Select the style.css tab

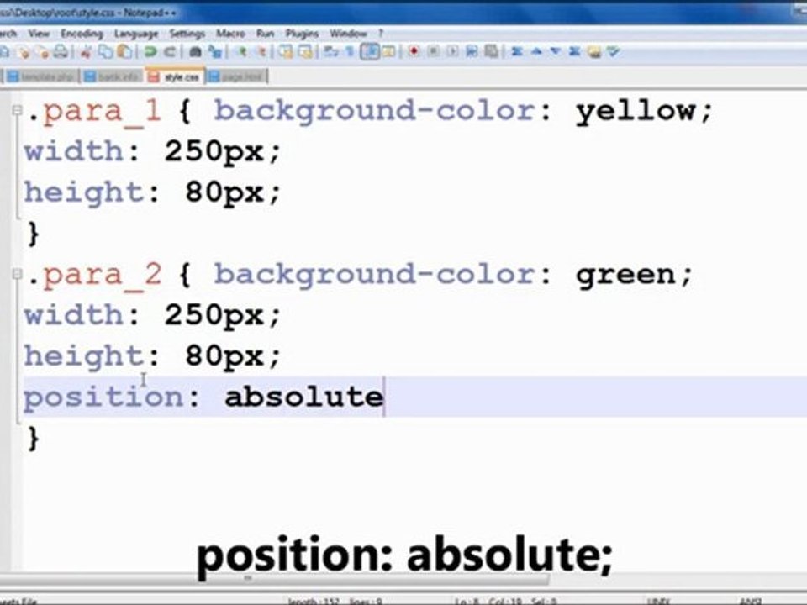175,76
